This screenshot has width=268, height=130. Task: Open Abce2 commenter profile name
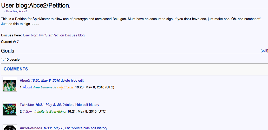pyautogui.click(x=25, y=81)
